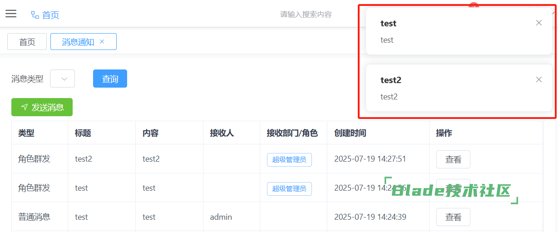Toggle the hamburger sidebar menu icon
This screenshot has width=558, height=232.
point(11,14)
